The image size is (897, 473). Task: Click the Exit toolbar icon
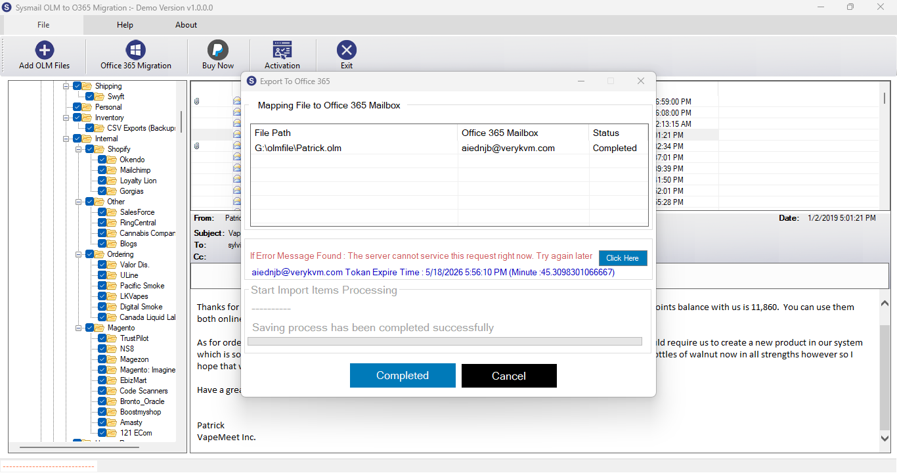coord(347,50)
